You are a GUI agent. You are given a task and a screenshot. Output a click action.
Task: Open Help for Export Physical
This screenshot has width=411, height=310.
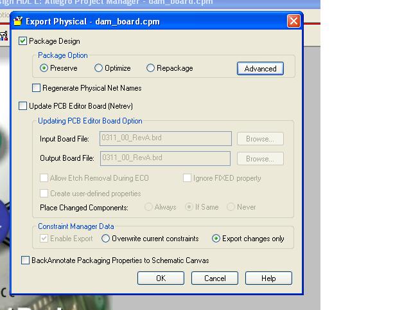click(x=268, y=278)
